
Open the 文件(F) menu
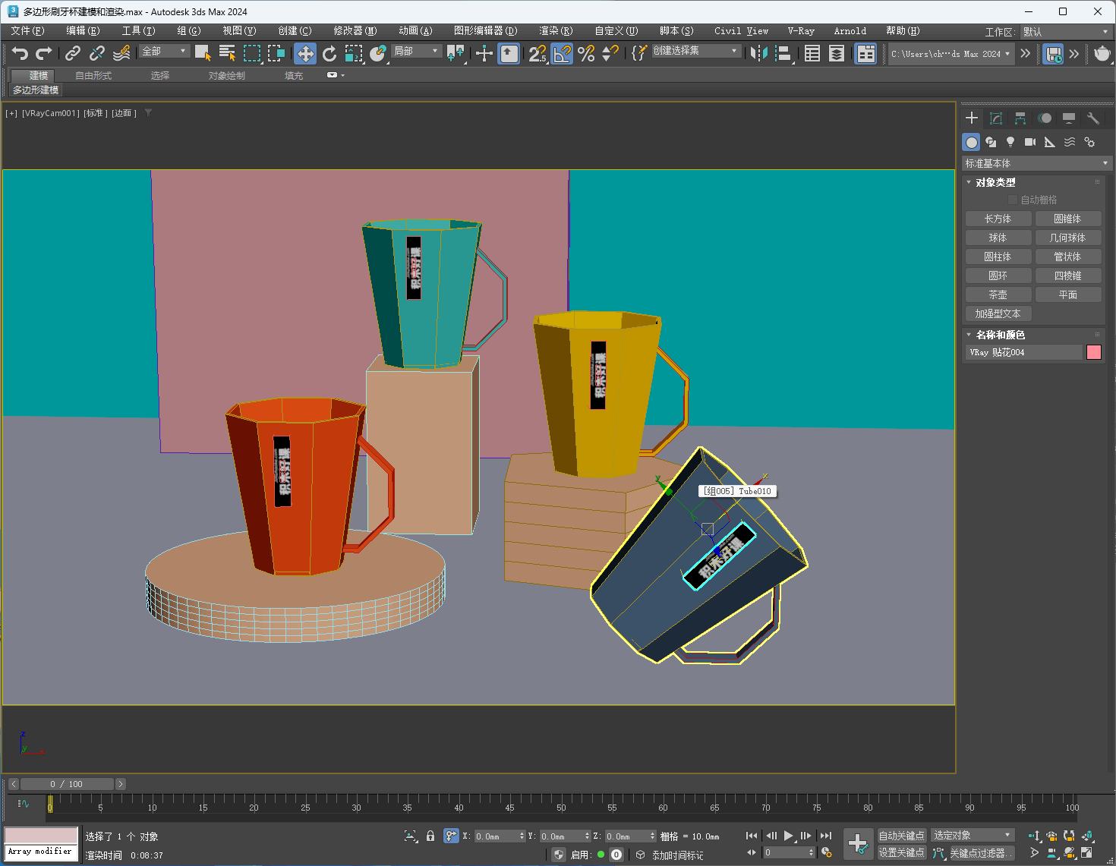[28, 31]
